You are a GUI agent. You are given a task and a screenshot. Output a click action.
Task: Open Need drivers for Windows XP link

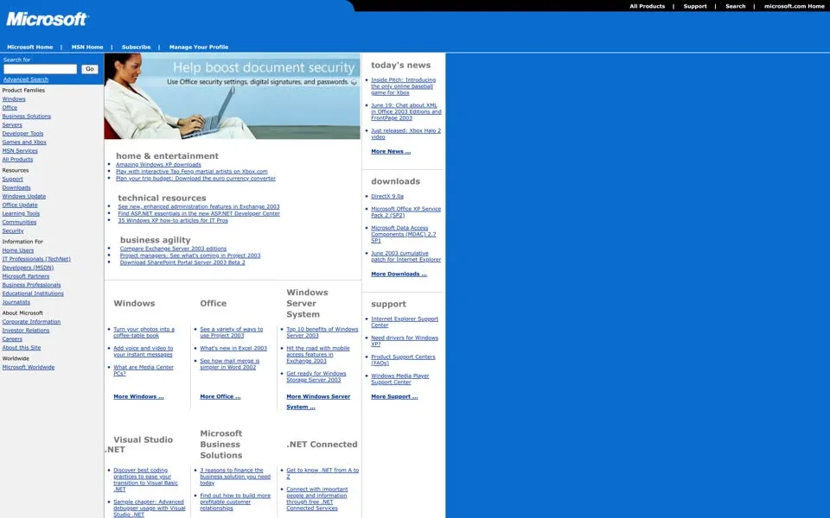pyautogui.click(x=405, y=341)
